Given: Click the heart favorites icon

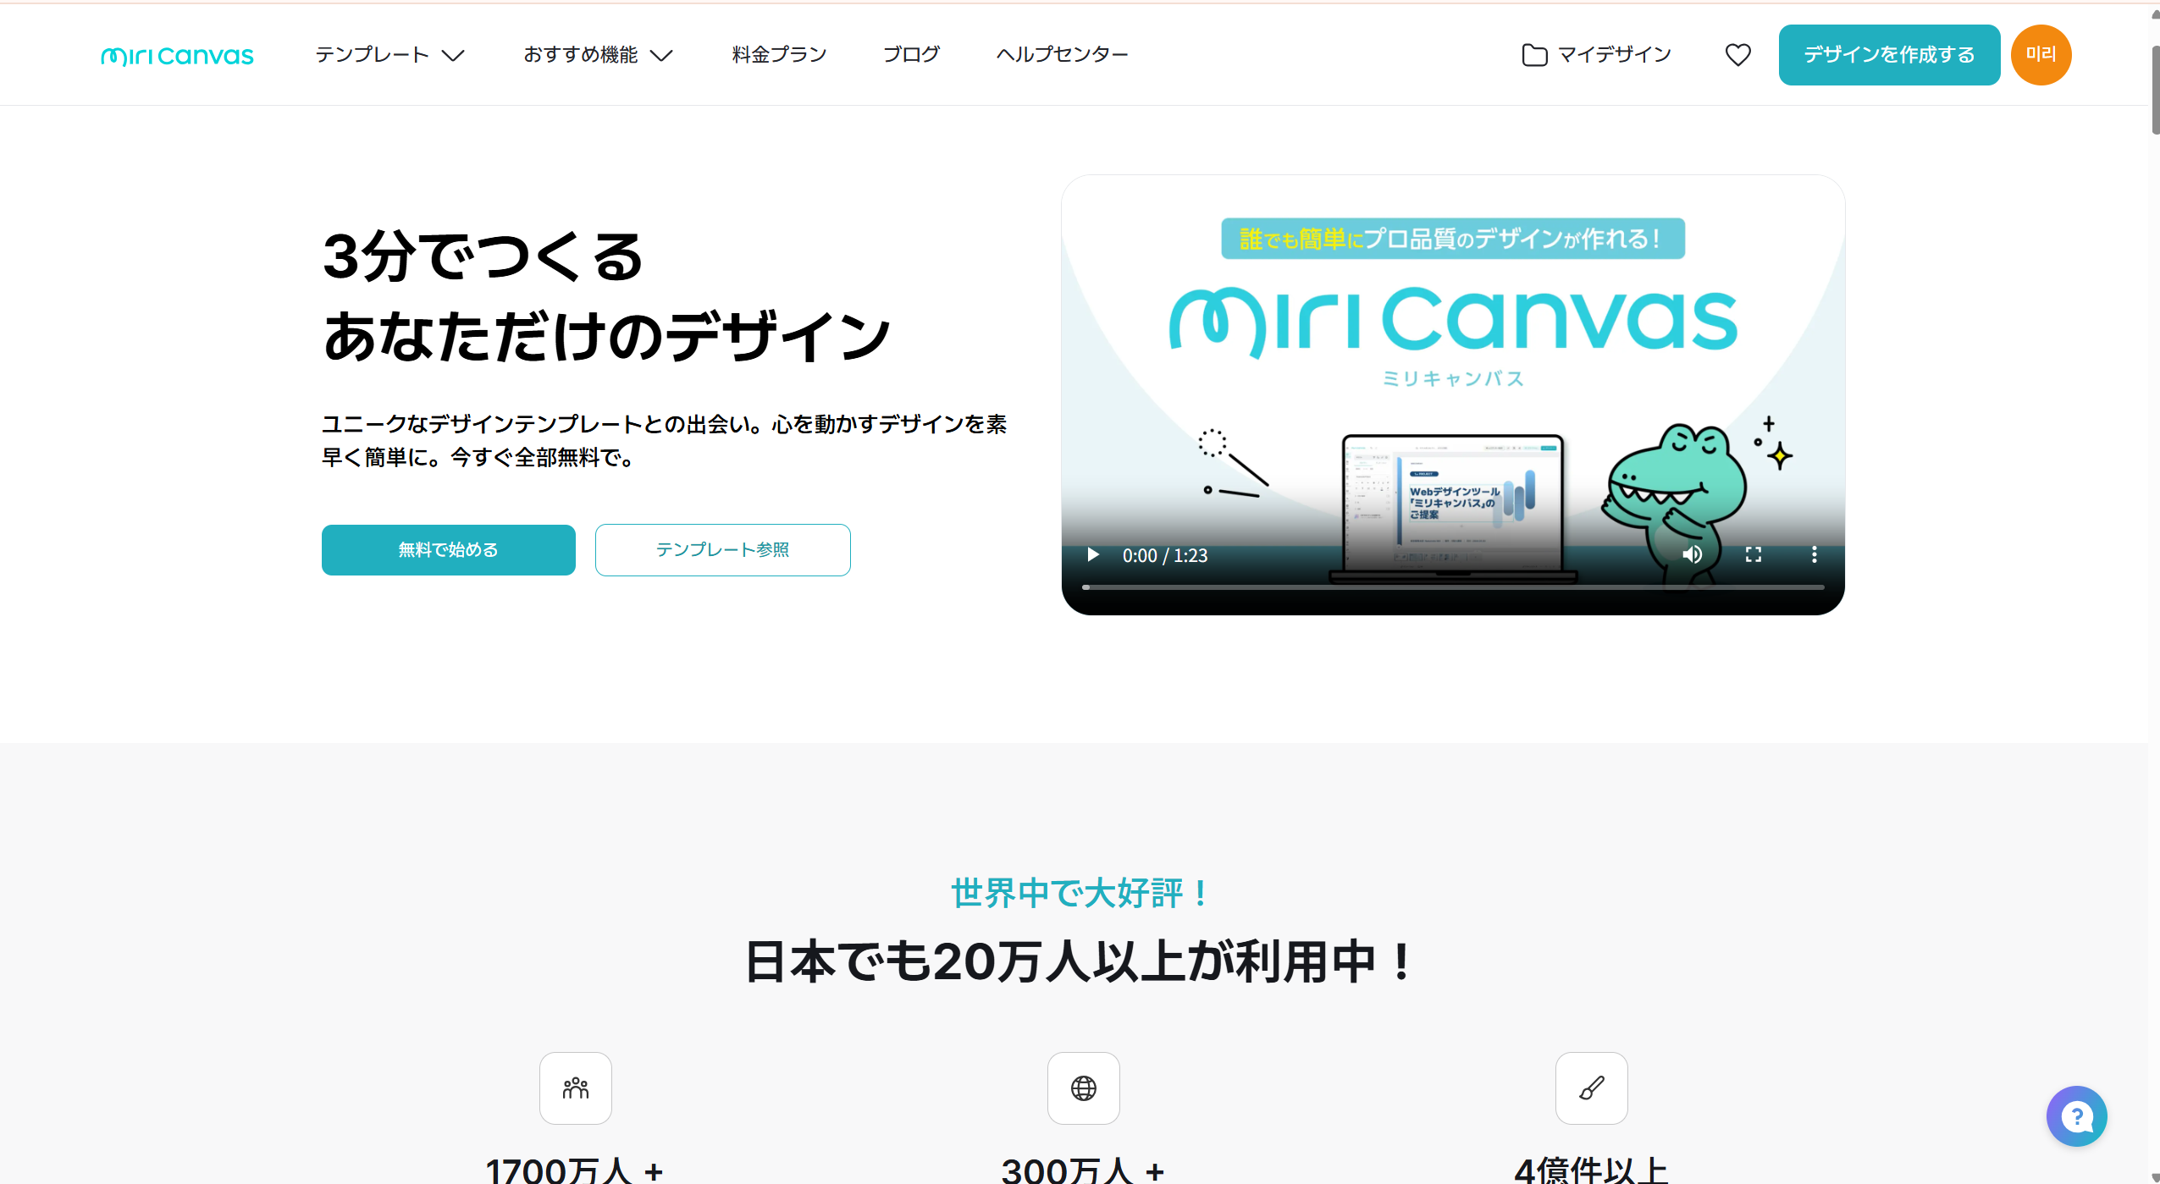Looking at the screenshot, I should point(1737,55).
